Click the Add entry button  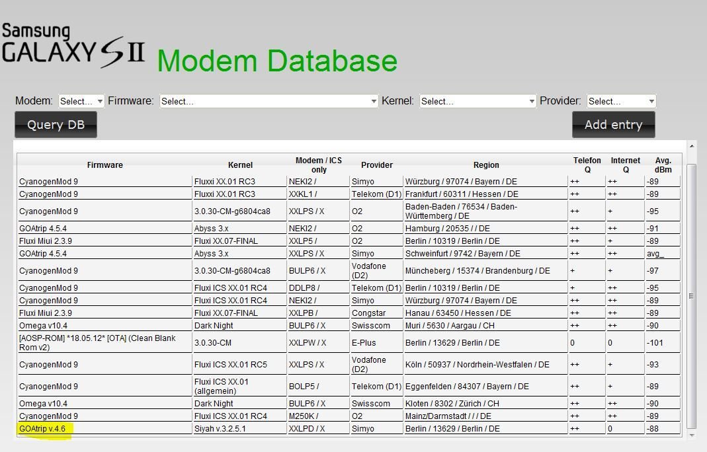click(614, 125)
